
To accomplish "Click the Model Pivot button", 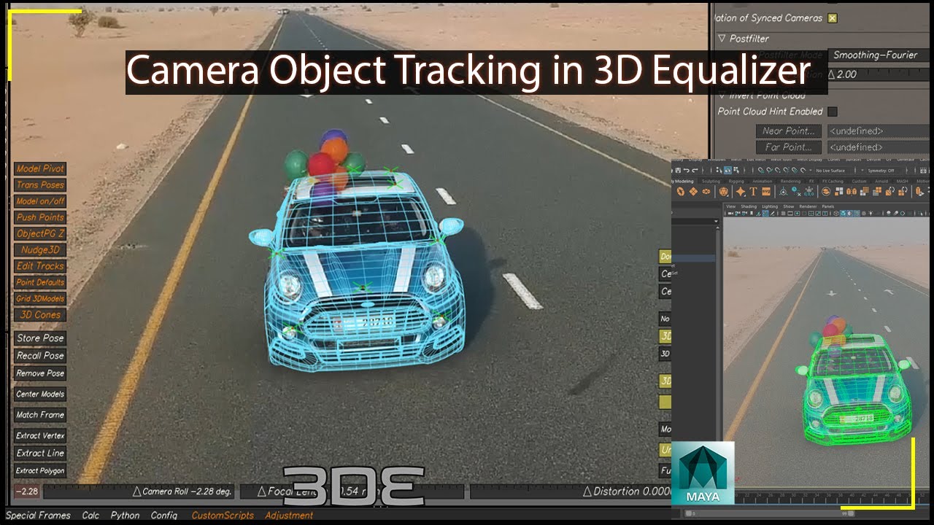I will point(40,168).
